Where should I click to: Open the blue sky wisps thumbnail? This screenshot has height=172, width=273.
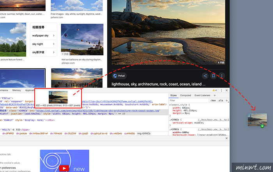[x=23, y=78]
